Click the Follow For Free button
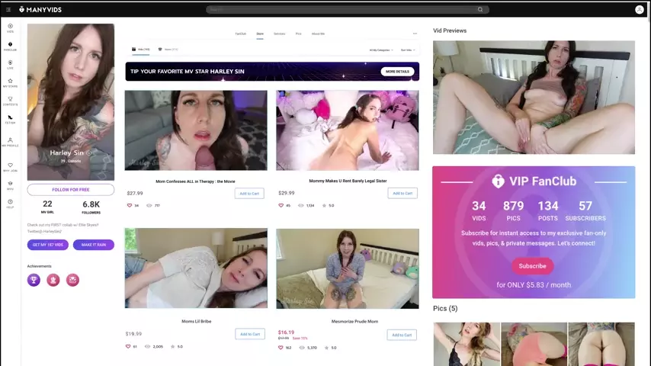Image resolution: width=651 pixels, height=366 pixels. click(x=70, y=189)
